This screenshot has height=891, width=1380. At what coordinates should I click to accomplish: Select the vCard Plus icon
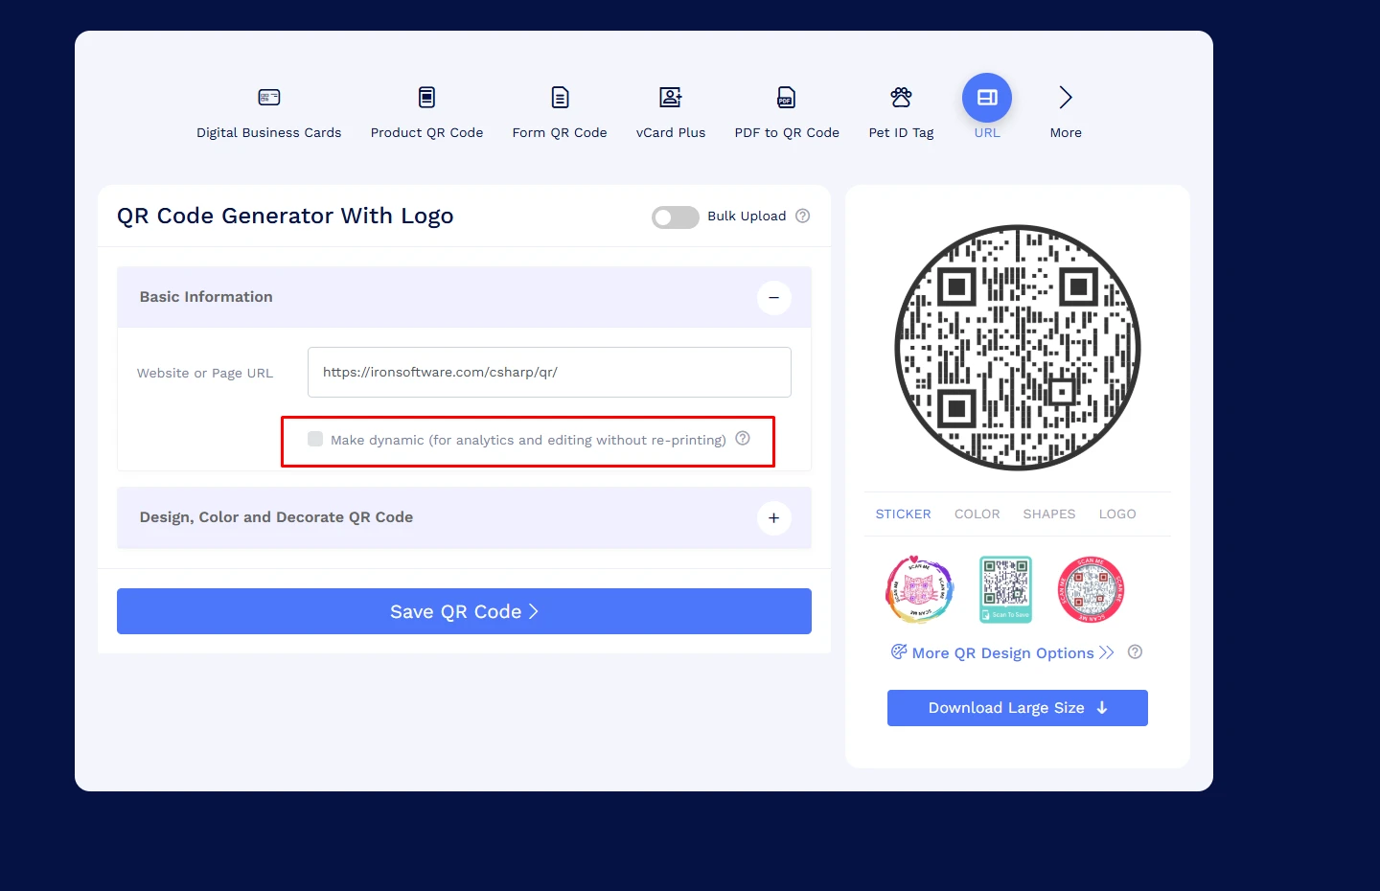pyautogui.click(x=671, y=98)
